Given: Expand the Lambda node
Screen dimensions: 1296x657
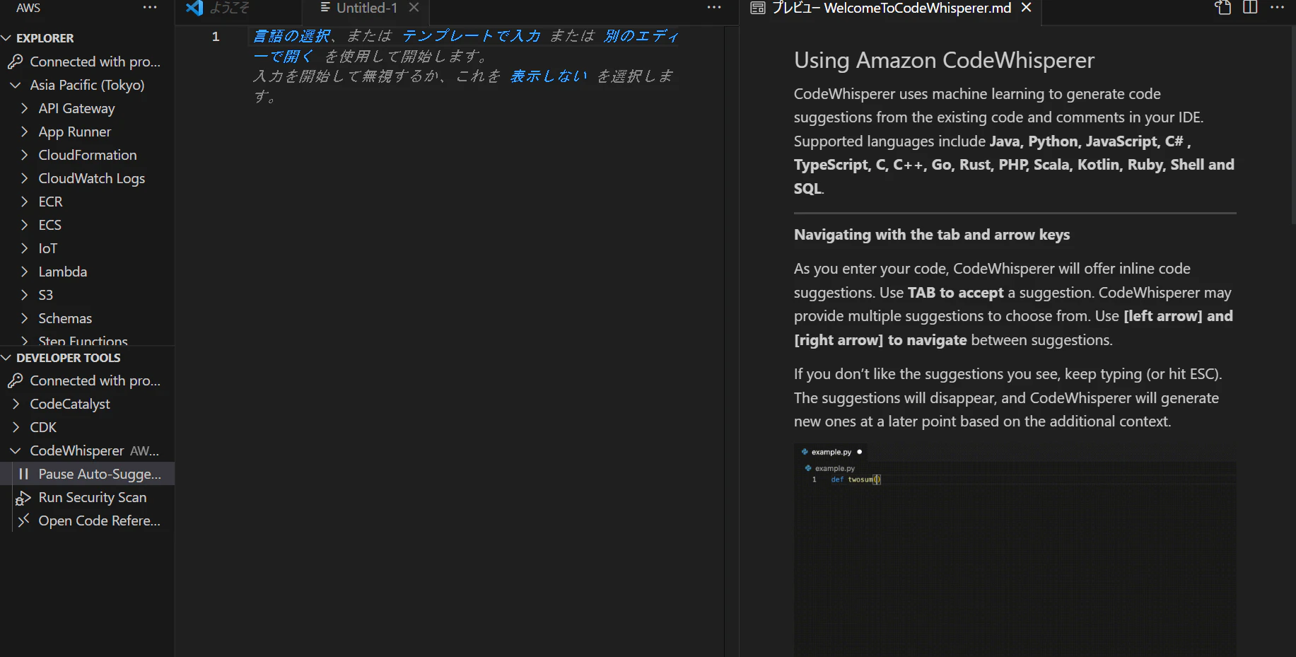Looking at the screenshot, I should point(24,272).
